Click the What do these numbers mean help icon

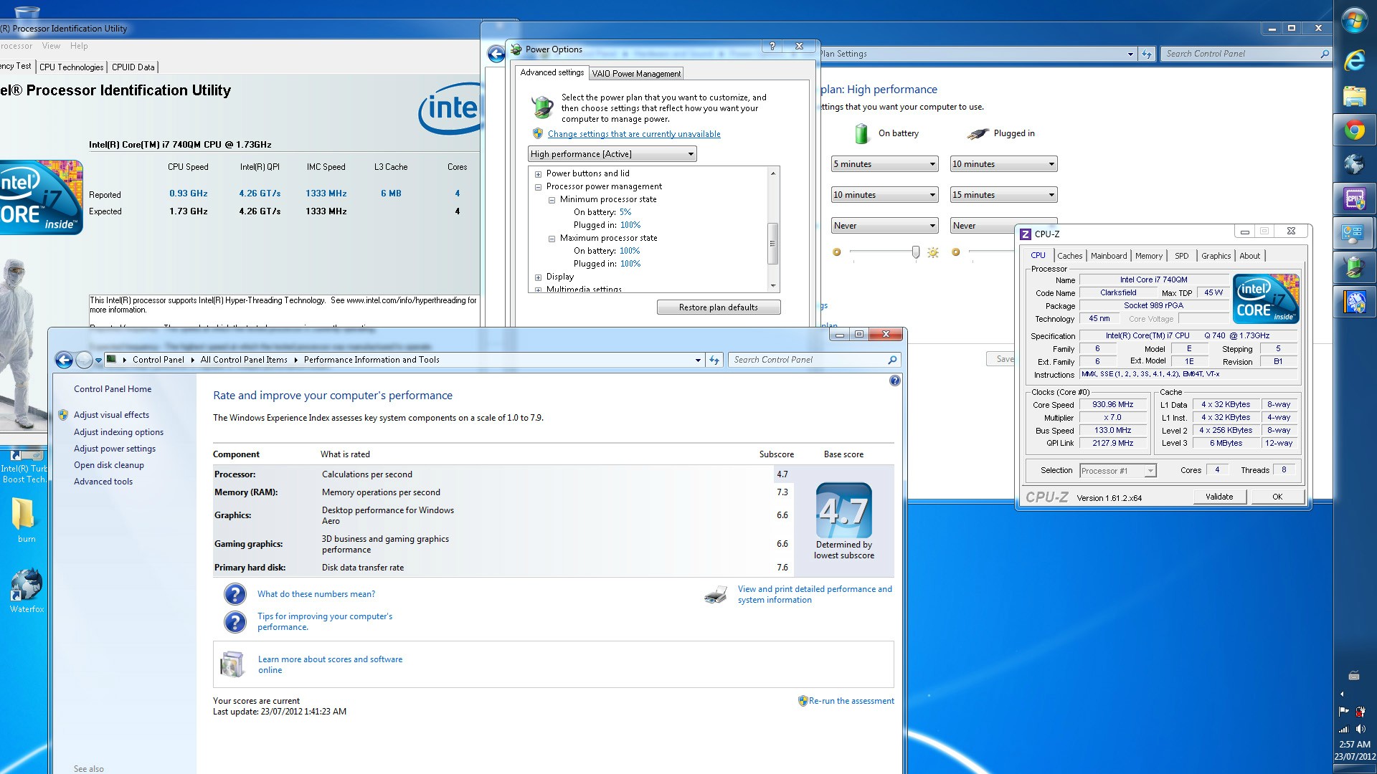(x=235, y=594)
